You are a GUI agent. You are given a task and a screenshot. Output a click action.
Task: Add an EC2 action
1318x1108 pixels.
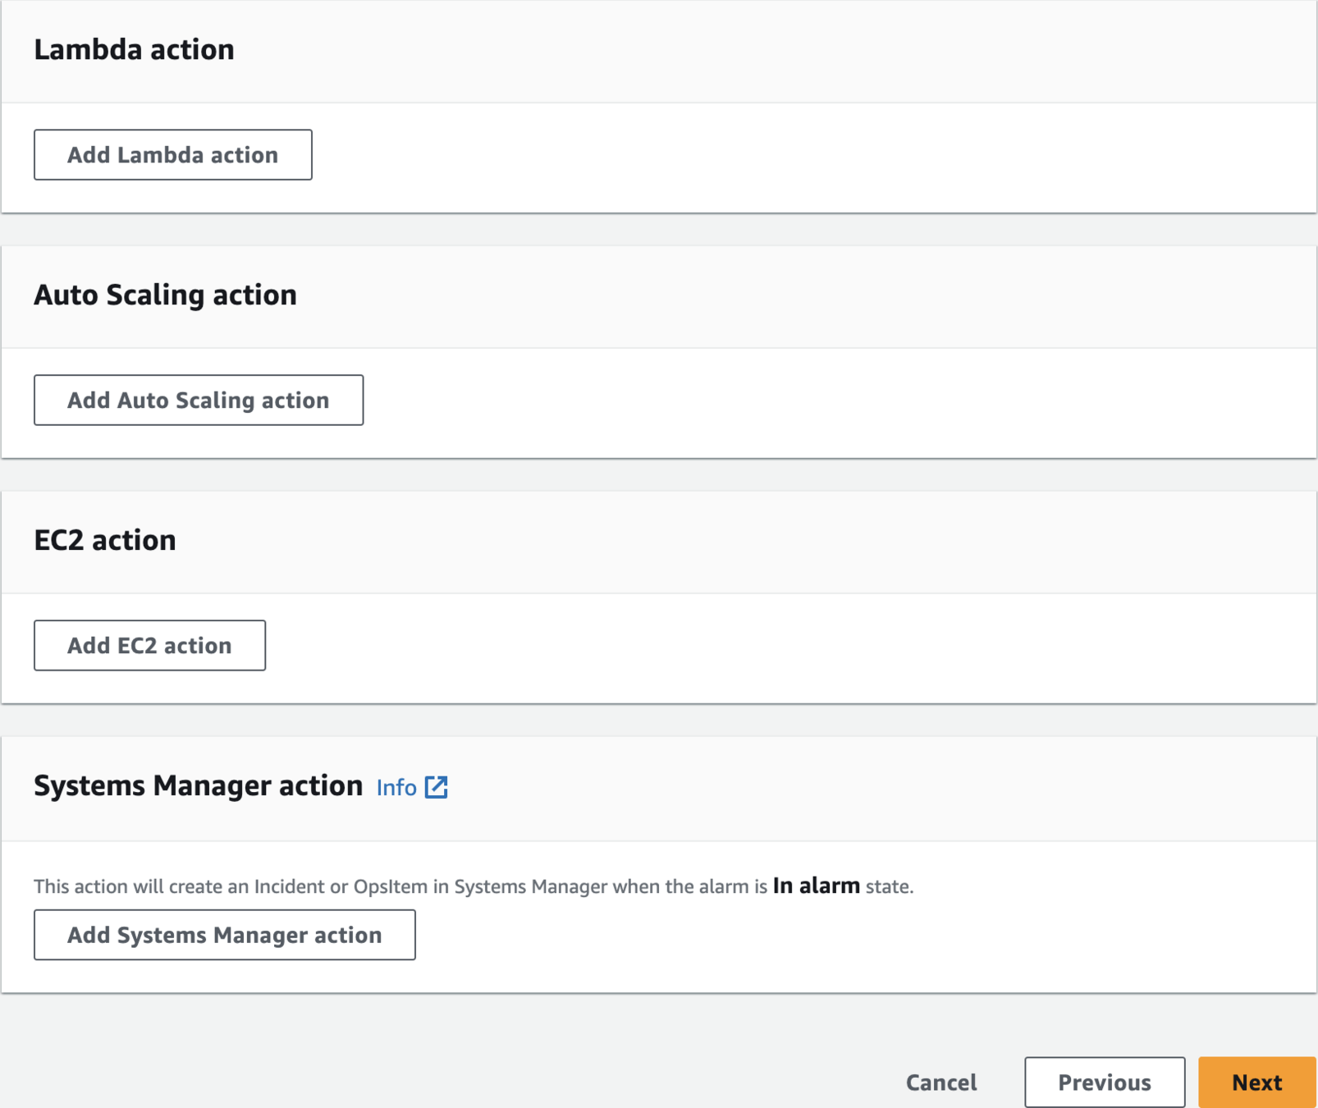149,645
